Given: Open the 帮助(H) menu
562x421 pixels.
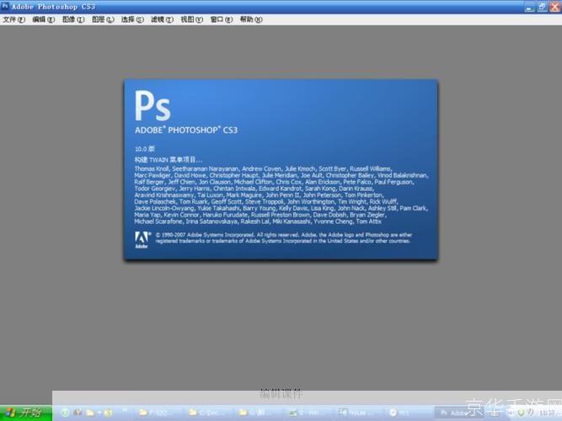Looking at the screenshot, I should click(x=251, y=19).
